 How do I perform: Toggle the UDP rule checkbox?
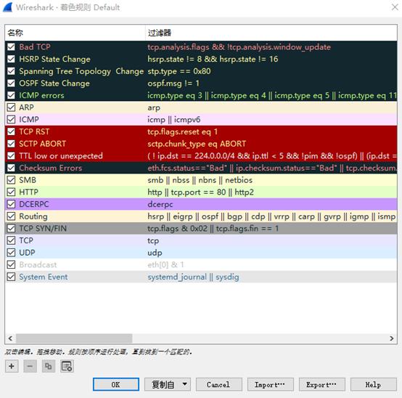[x=11, y=253]
